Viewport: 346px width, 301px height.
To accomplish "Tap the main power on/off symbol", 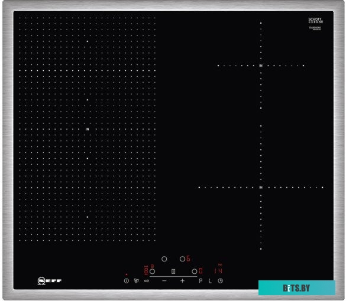I will point(127,281).
